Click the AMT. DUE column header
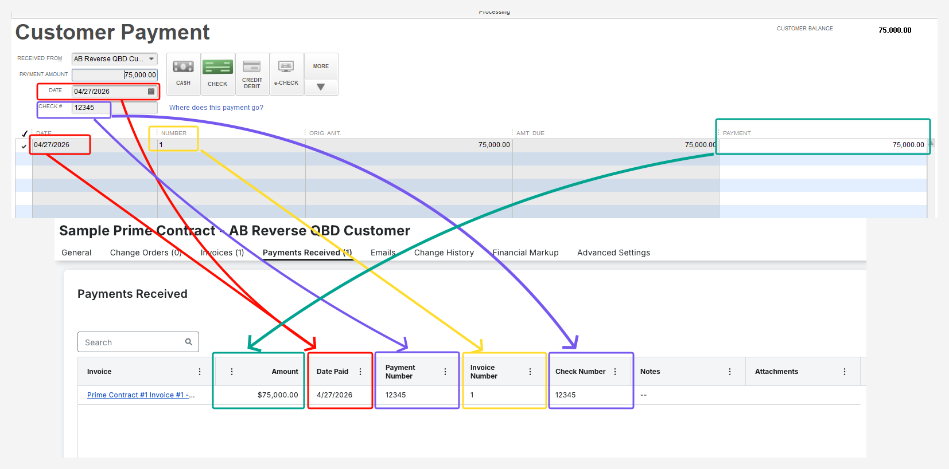Screen dimensions: 949x469 pyautogui.click(x=530, y=133)
